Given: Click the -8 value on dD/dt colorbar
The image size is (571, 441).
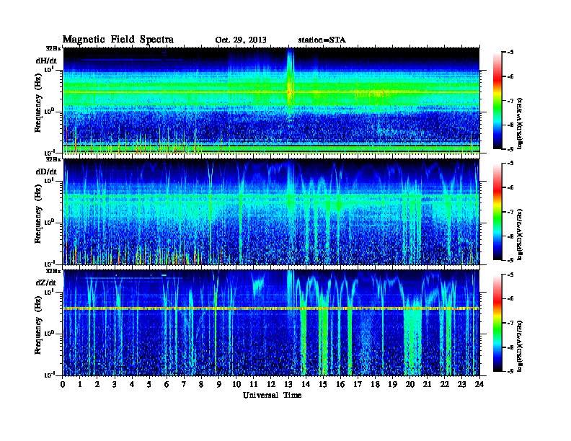Looking at the screenshot, I should (x=510, y=236).
